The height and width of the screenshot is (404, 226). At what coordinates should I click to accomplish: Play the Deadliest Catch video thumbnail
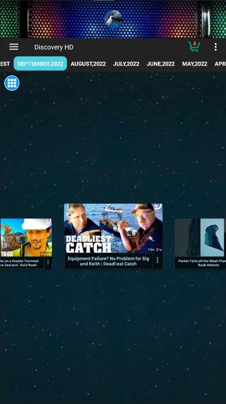click(113, 229)
